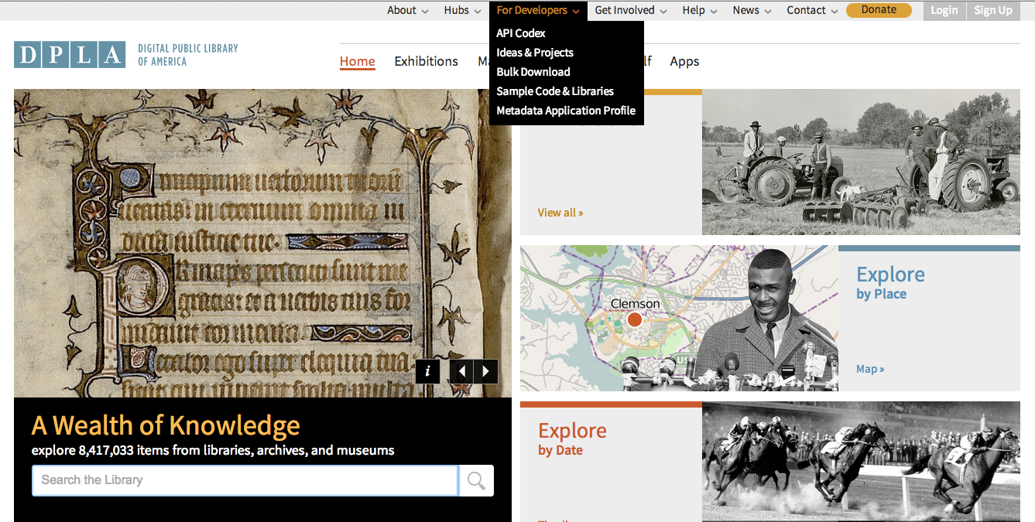The image size is (1035, 522).
Task: Open the Bulk Download menu entry
Action: [533, 72]
